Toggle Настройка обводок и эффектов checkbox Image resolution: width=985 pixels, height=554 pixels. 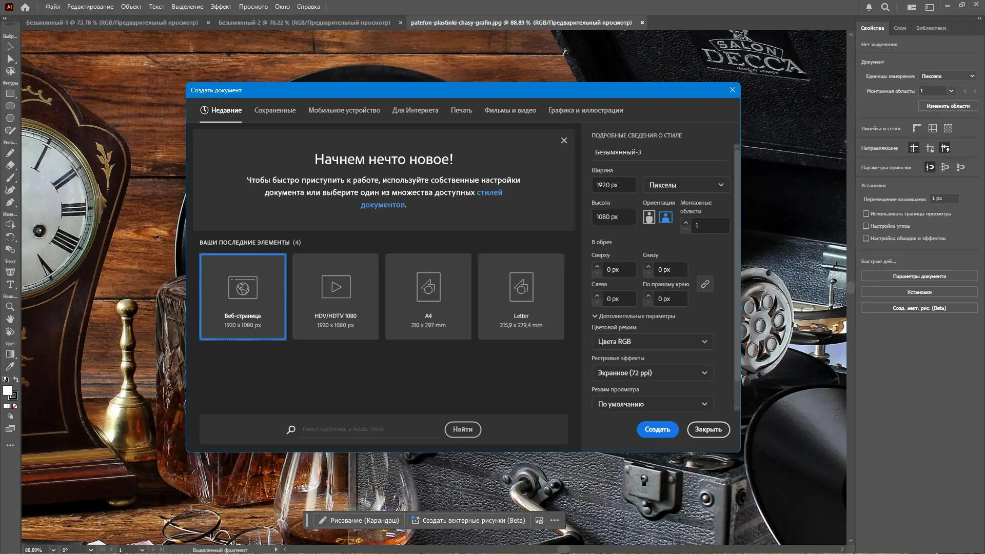point(866,238)
